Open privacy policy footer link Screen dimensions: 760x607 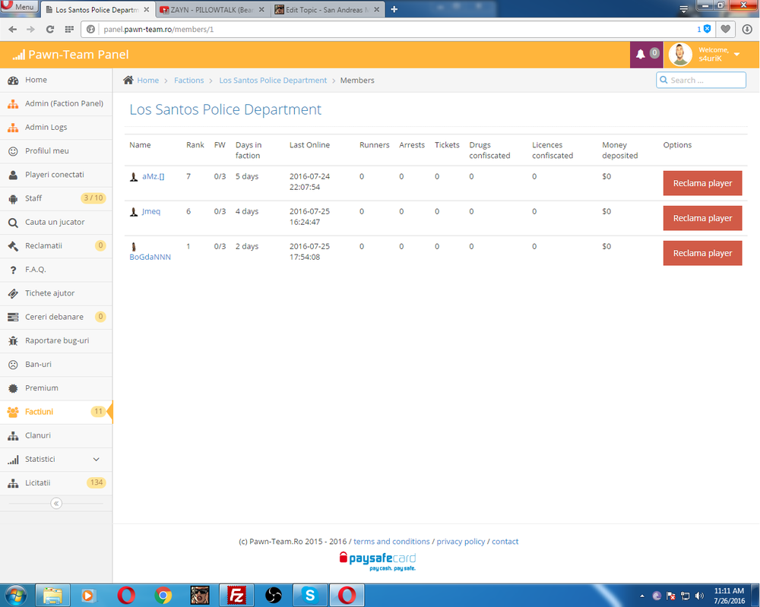[461, 541]
